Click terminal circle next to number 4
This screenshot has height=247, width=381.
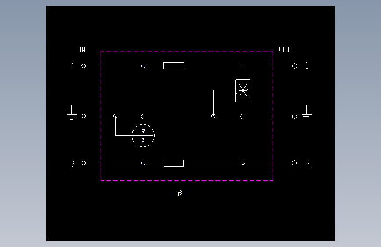pyautogui.click(x=294, y=163)
